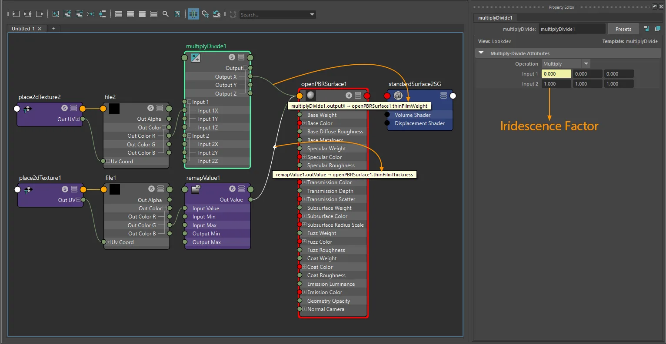Collapse Multiply-Divide Attributes section
This screenshot has height=344, width=666.
coord(481,53)
